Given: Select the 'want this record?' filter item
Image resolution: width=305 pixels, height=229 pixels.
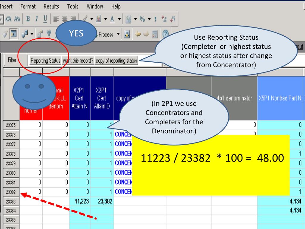Looking at the screenshot, I should (x=78, y=61).
